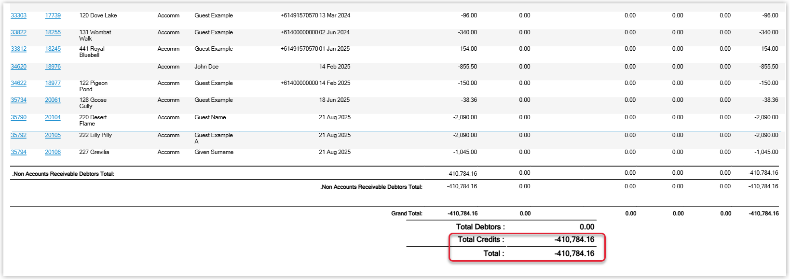The width and height of the screenshot is (790, 280).
Task: Open account 35790 link
Action: click(x=18, y=117)
